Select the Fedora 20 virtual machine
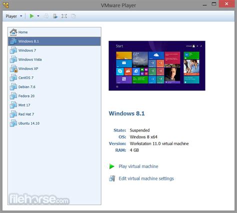This screenshot has width=237, height=213. [x=54, y=96]
